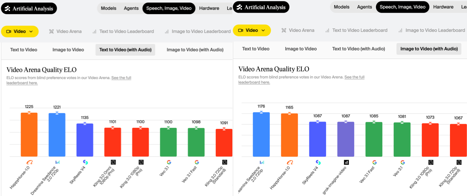Open the yellow Video dropdown in left window
The image size is (467, 196).
20,31
